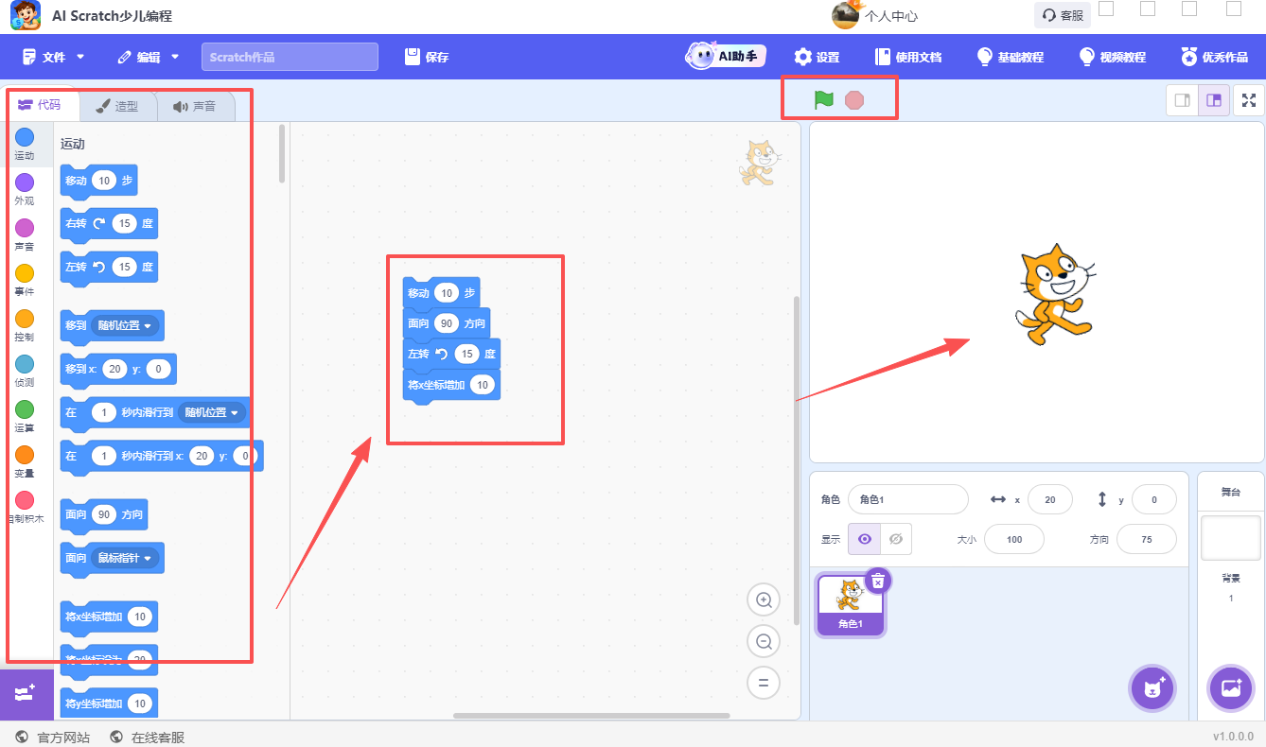
Task: Click the 客服 support button
Action: (1062, 15)
